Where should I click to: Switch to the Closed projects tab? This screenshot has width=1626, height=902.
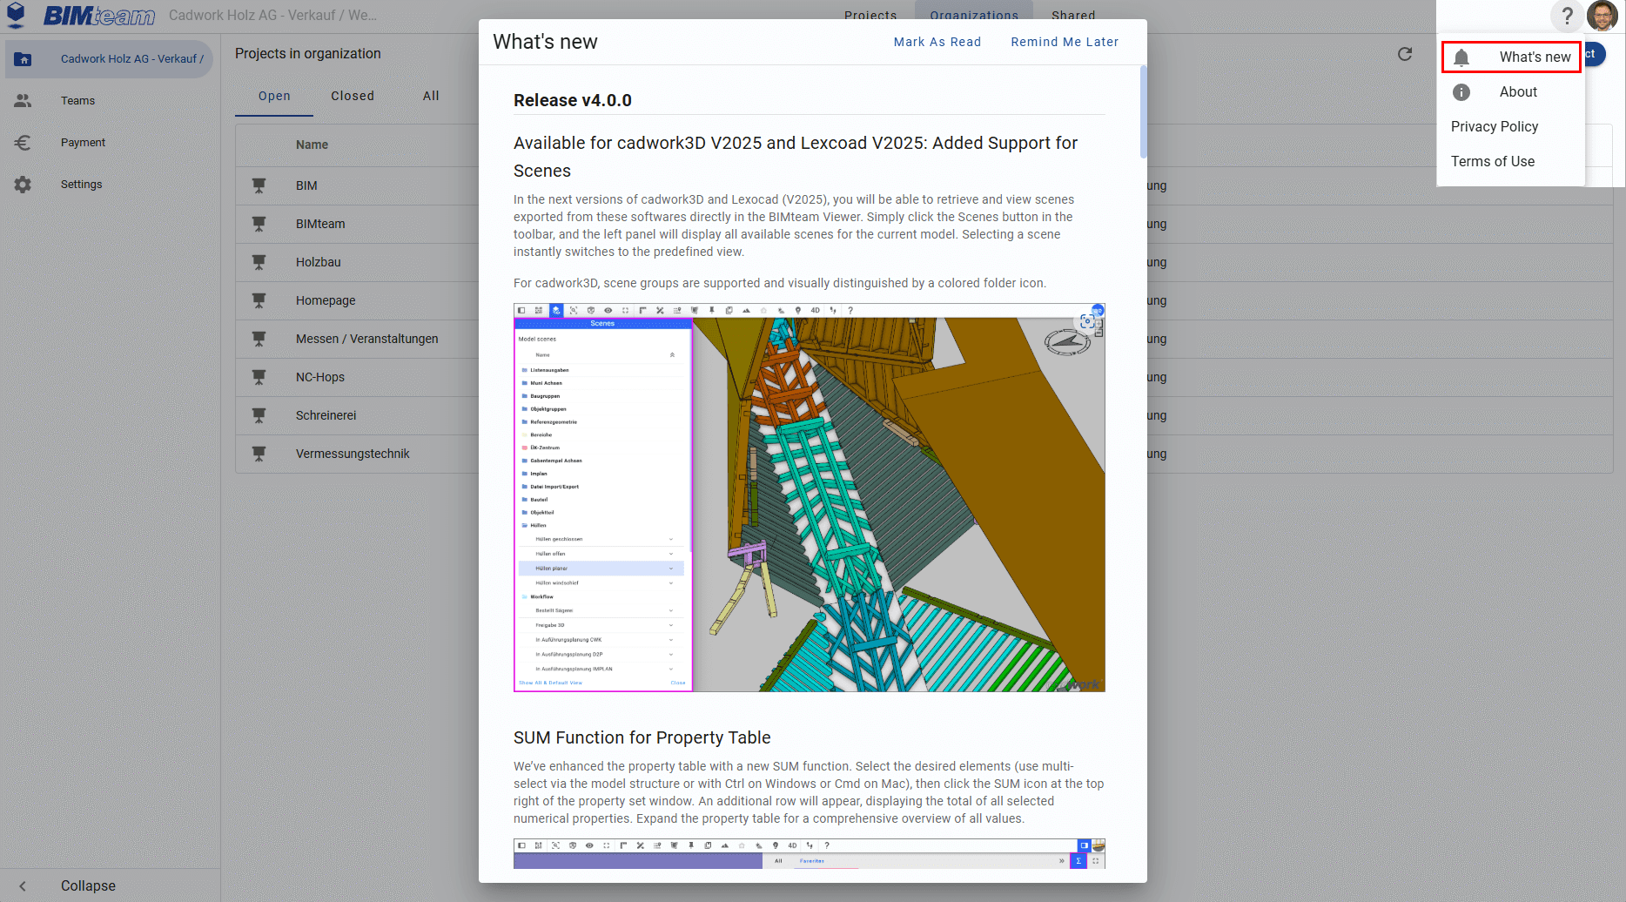click(x=353, y=96)
